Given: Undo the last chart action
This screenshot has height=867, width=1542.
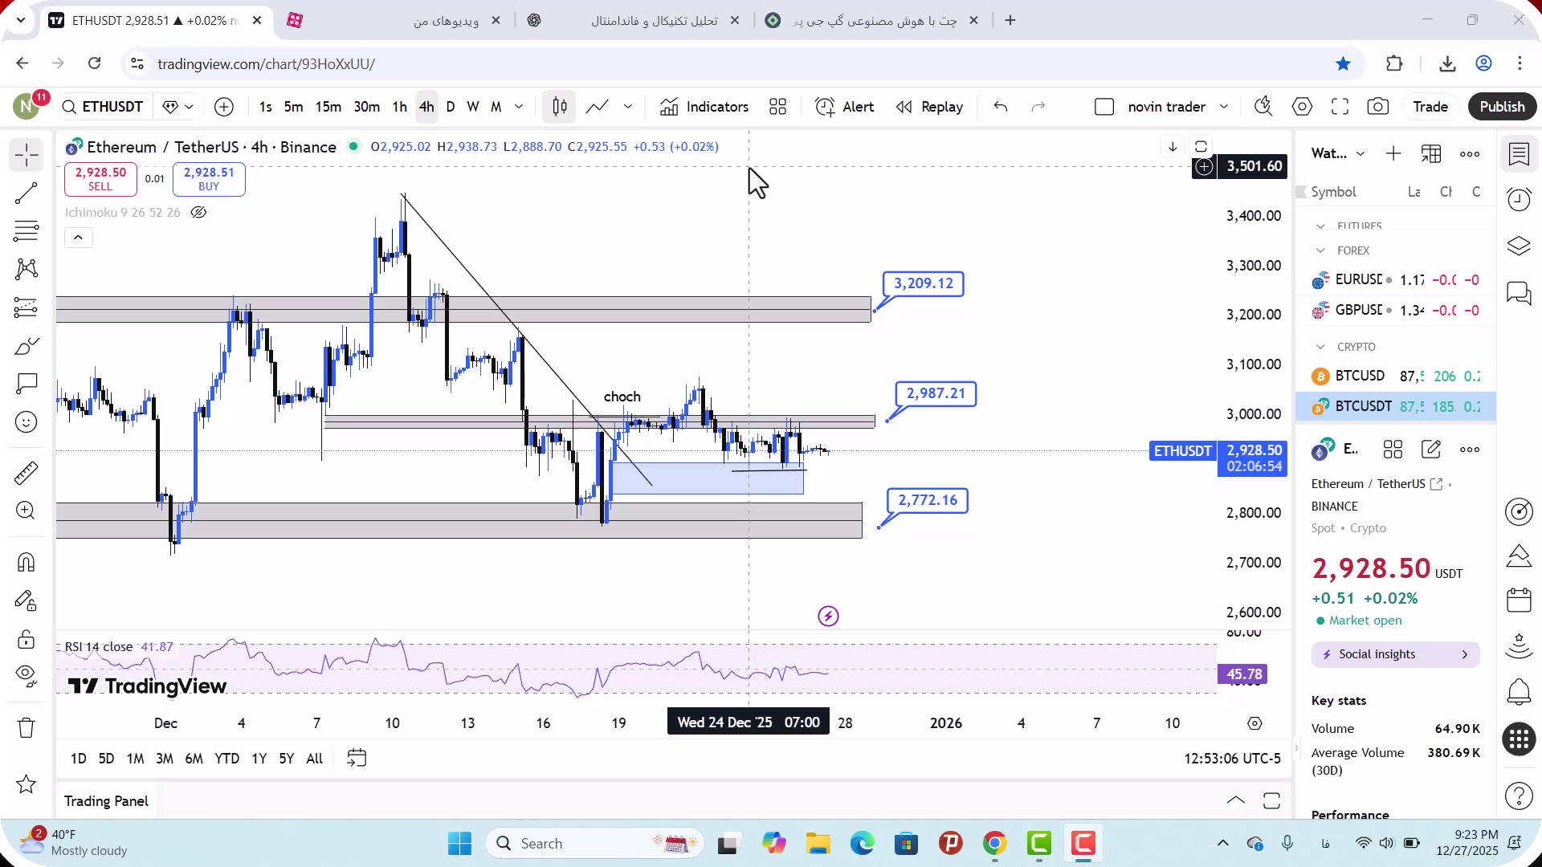Looking at the screenshot, I should [x=1001, y=107].
